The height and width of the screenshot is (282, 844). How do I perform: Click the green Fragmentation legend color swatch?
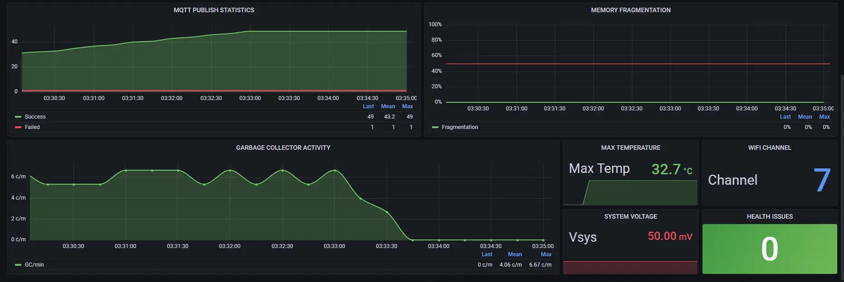coord(435,127)
